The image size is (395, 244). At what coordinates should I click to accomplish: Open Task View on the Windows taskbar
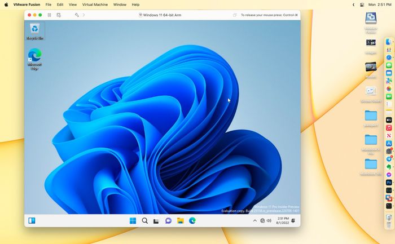[156, 221]
